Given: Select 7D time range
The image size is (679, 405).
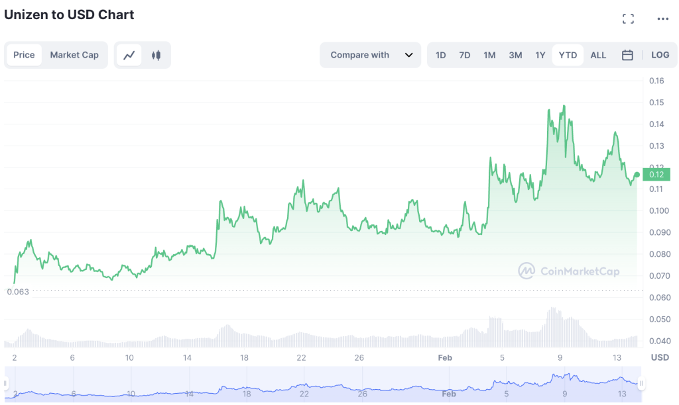Looking at the screenshot, I should click(x=465, y=56).
